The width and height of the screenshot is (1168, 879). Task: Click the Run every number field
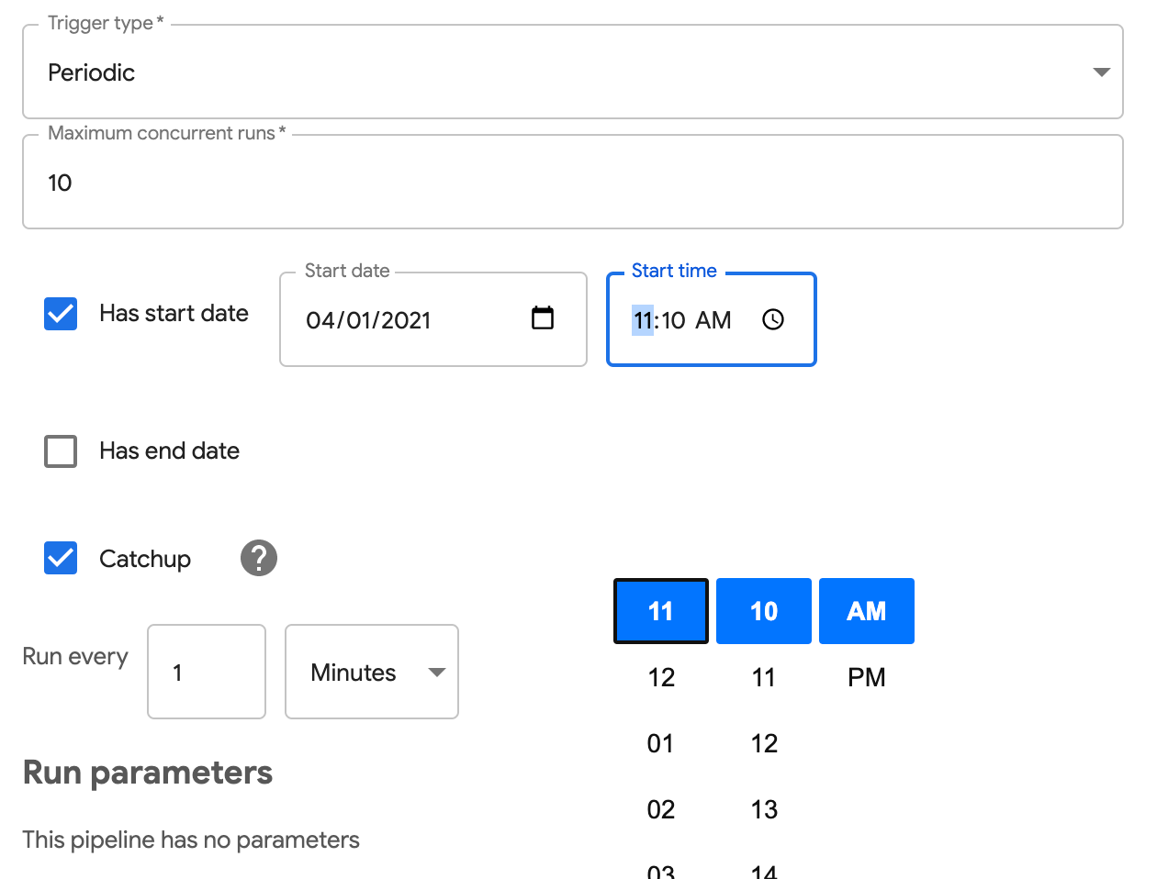point(207,672)
